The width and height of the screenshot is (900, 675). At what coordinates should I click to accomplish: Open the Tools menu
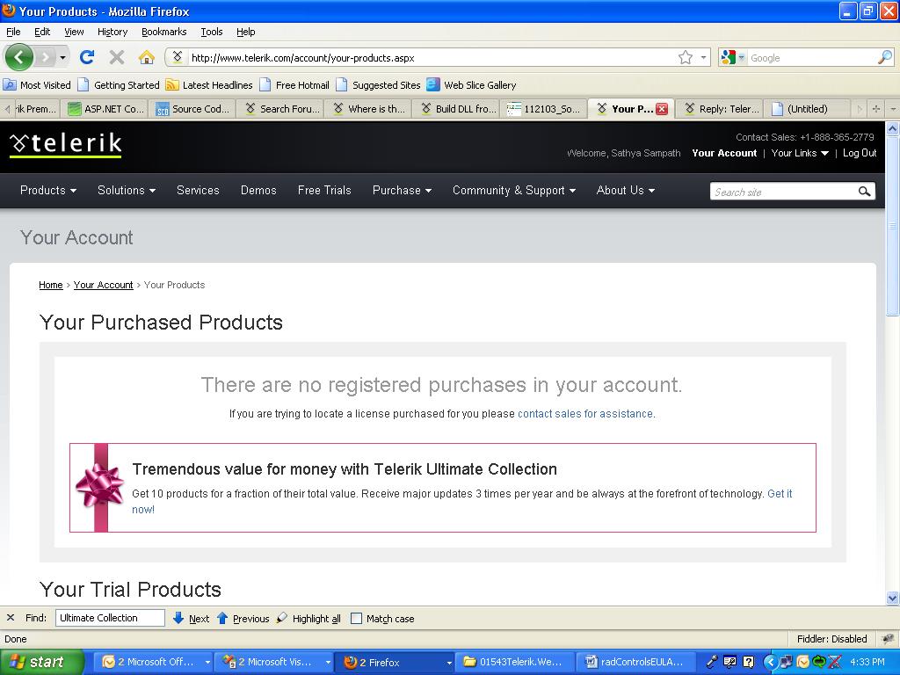click(211, 32)
